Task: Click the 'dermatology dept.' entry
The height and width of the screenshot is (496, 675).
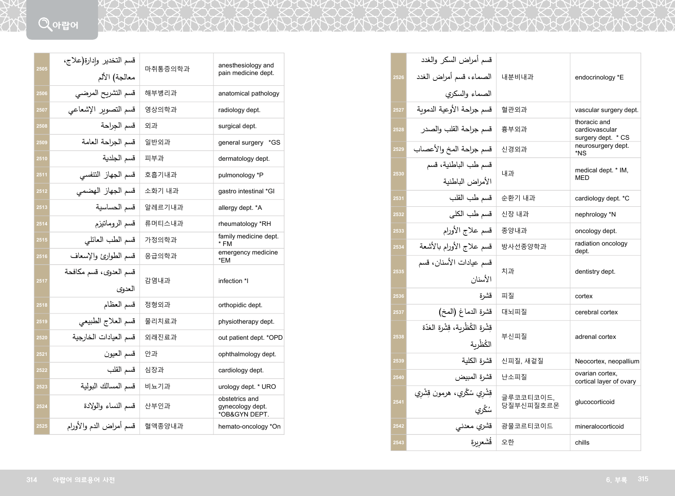Action: 244,158
